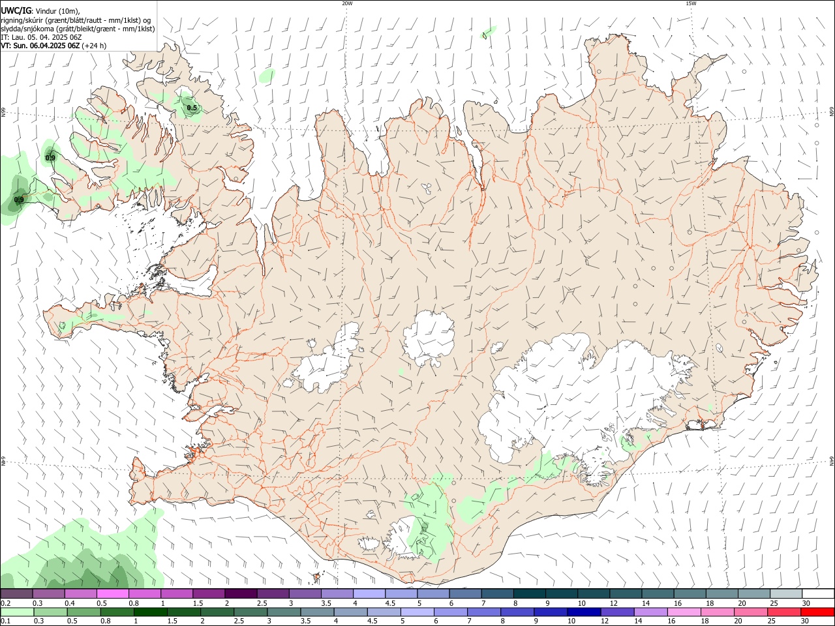Click the 0.1 label in the lower legend row

pyautogui.click(x=6, y=621)
